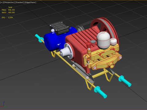Click the XYZ axis tripod gizmo
The width and height of the screenshot is (147, 110).
(4, 105)
